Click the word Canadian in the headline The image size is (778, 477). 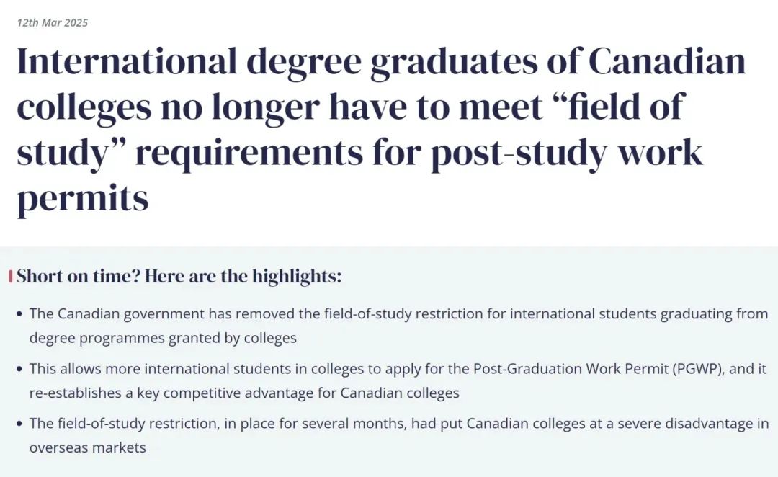667,61
